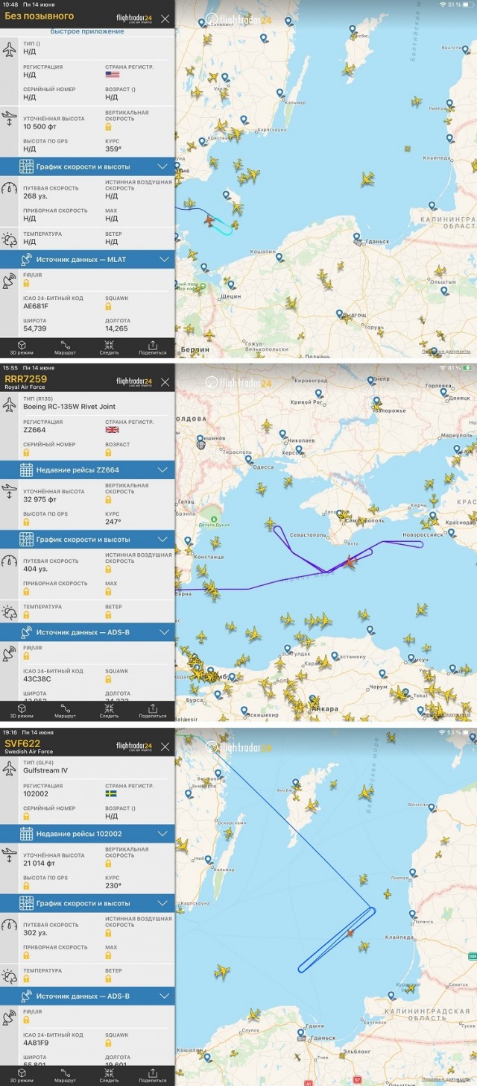Screen dimensions: 477x1086
Task: Open Маршрут in RRR7259 panel
Action: 65,711
